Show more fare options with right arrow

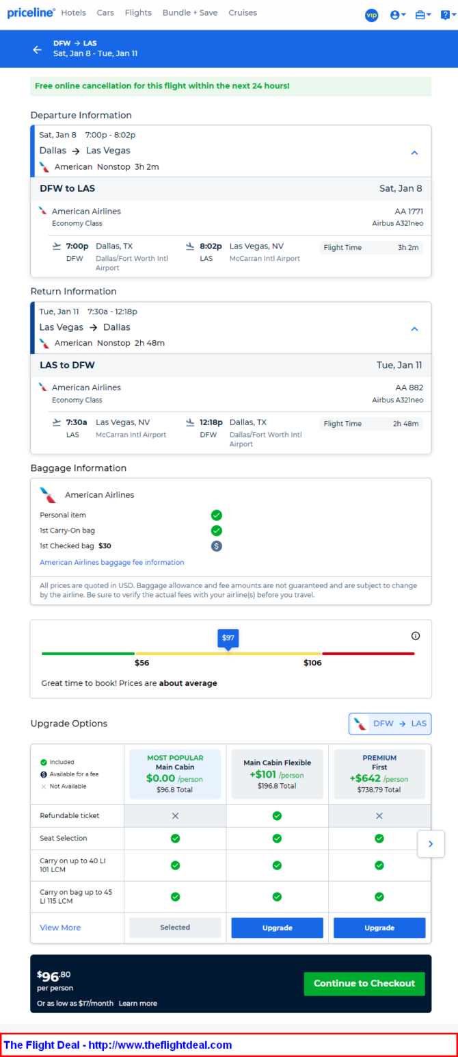pos(431,844)
